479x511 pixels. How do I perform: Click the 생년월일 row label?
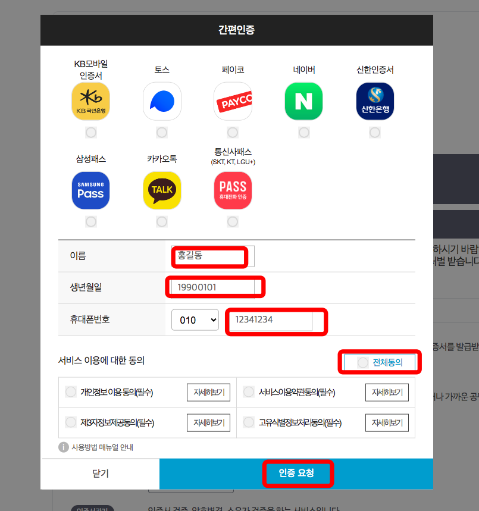pyautogui.click(x=86, y=287)
